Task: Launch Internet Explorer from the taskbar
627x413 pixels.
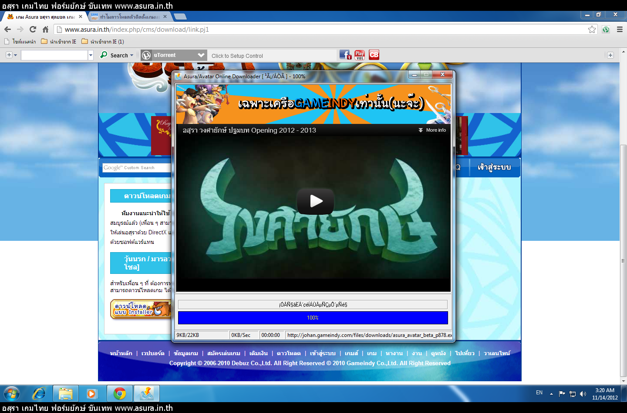Action: click(39, 394)
